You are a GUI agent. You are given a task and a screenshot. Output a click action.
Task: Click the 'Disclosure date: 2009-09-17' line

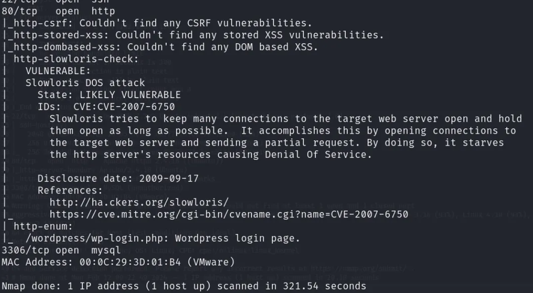(118, 178)
